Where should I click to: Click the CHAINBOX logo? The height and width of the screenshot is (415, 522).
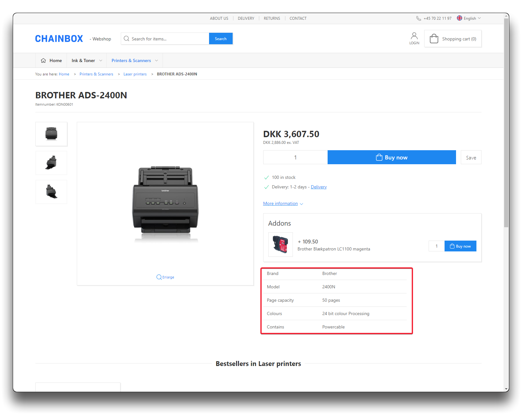point(59,39)
